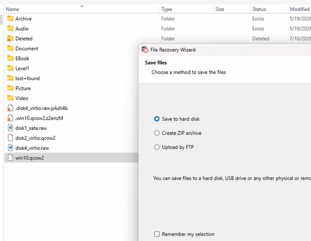Click the Audio folder icon
Screen dimensions: 311x241
10,28
